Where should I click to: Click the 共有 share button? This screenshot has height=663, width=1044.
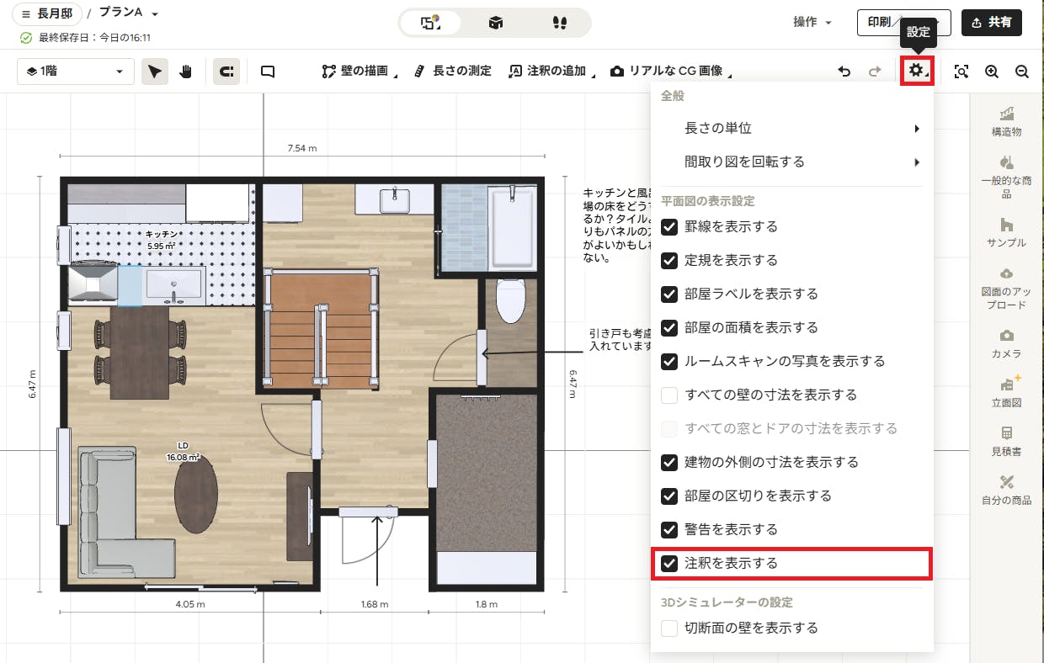992,23
